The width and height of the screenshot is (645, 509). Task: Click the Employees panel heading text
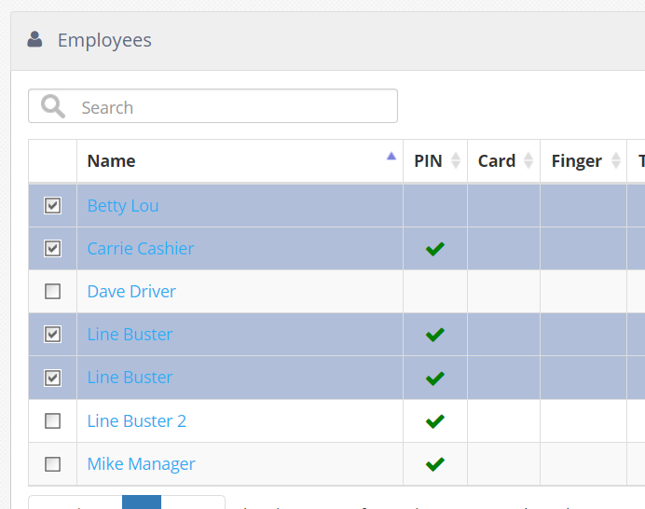[x=104, y=40]
